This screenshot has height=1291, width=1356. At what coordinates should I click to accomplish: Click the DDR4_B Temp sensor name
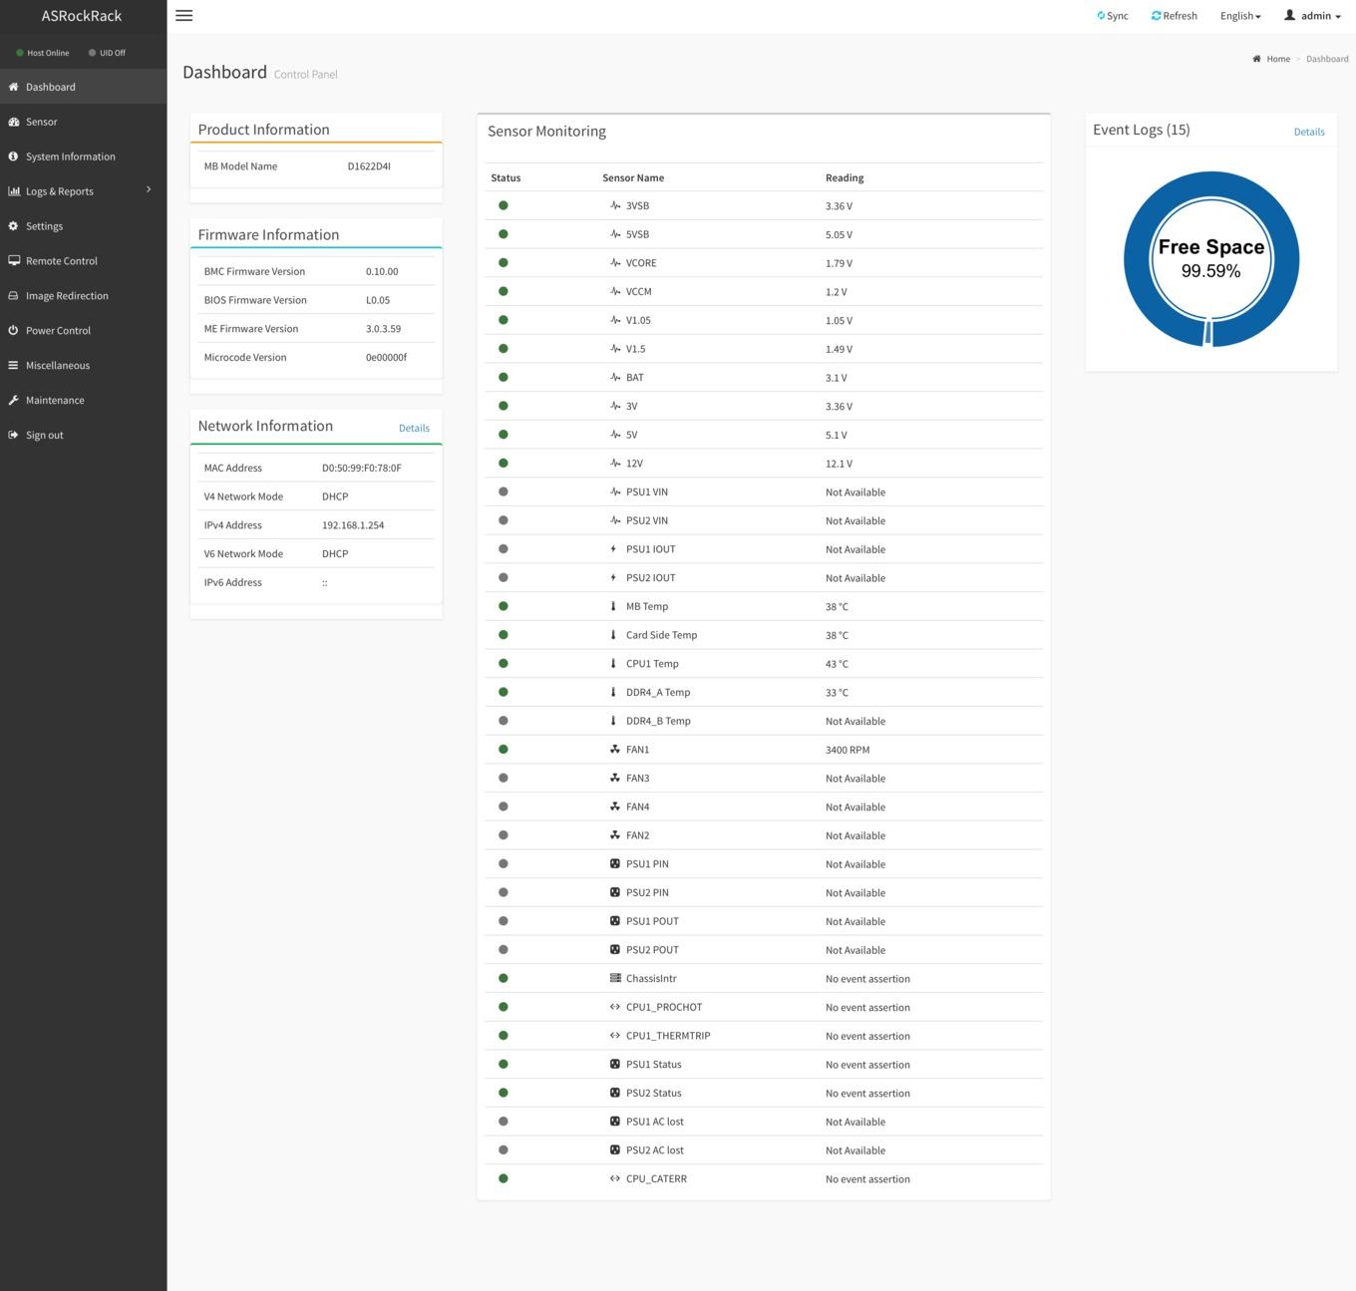pos(658,721)
